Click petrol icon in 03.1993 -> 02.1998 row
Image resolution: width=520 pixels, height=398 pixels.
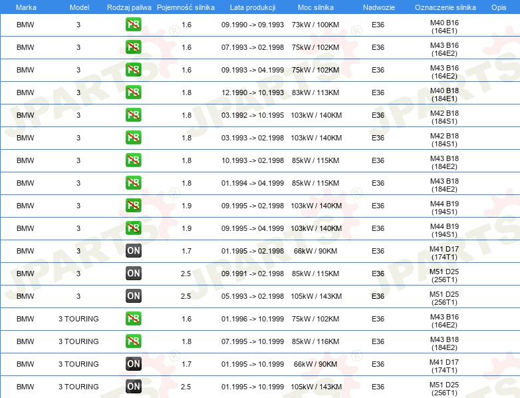133,137
